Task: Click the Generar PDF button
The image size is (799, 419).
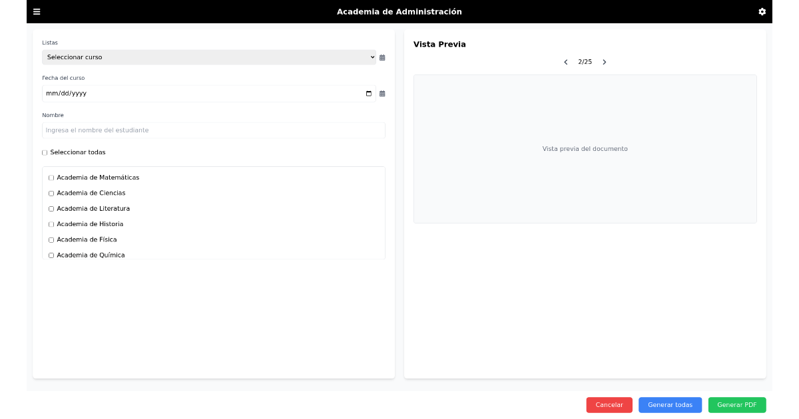Action: point(737,405)
